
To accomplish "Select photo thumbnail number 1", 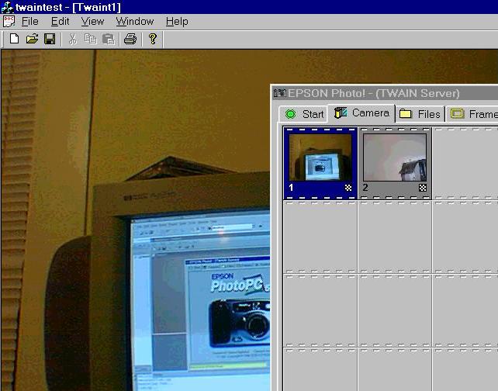I will (x=320, y=162).
